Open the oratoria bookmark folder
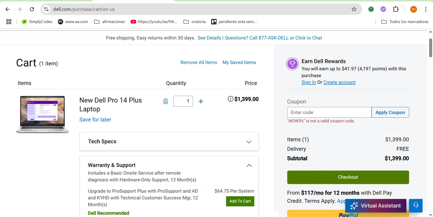433x217 pixels. pyautogui.click(x=195, y=22)
